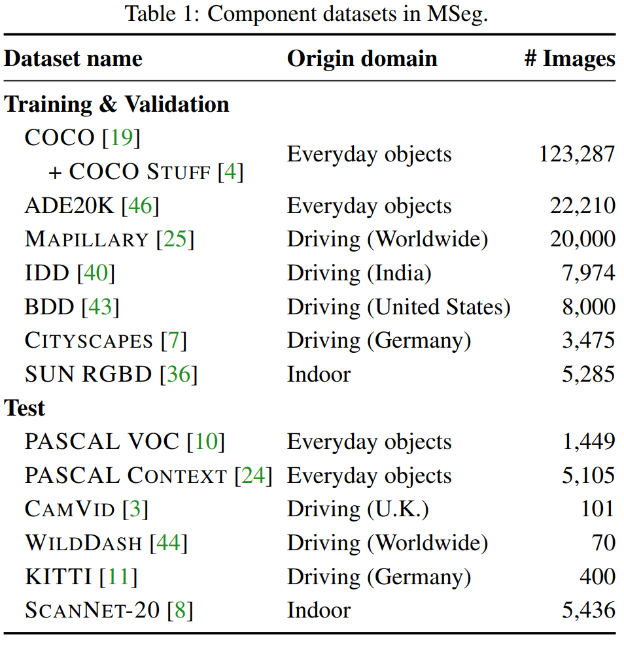Click the value '22,210' in the ADE20K row
The width and height of the screenshot is (624, 645).
pyautogui.click(x=583, y=205)
